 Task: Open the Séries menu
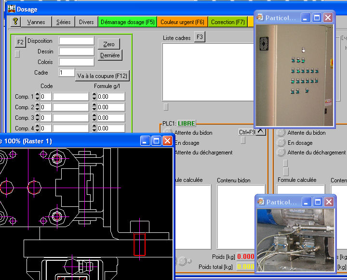tap(63, 22)
